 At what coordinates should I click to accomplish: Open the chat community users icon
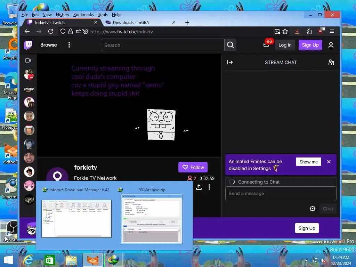(331, 62)
